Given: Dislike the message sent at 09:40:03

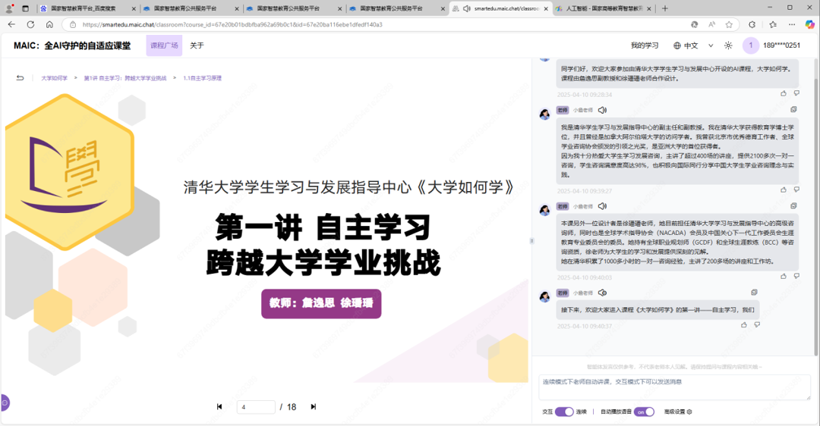Looking at the screenshot, I should 796,276.
